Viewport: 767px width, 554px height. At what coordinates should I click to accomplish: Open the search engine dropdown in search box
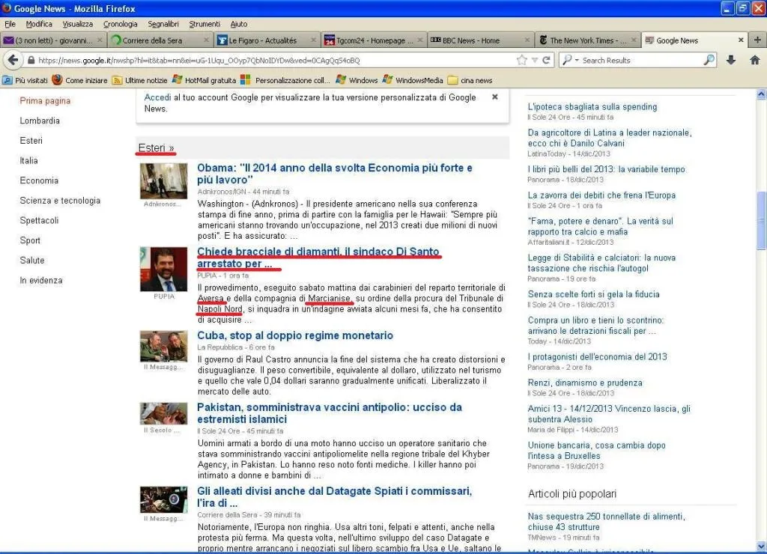[x=570, y=61]
